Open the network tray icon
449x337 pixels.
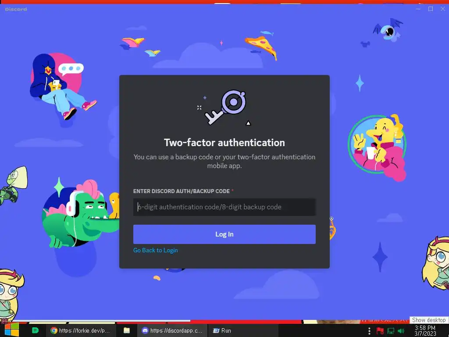coord(391,331)
